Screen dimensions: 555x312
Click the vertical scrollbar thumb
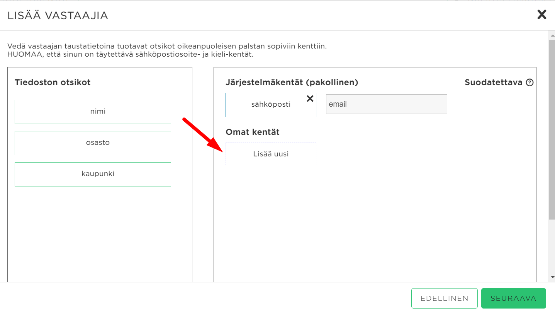pos(552,129)
